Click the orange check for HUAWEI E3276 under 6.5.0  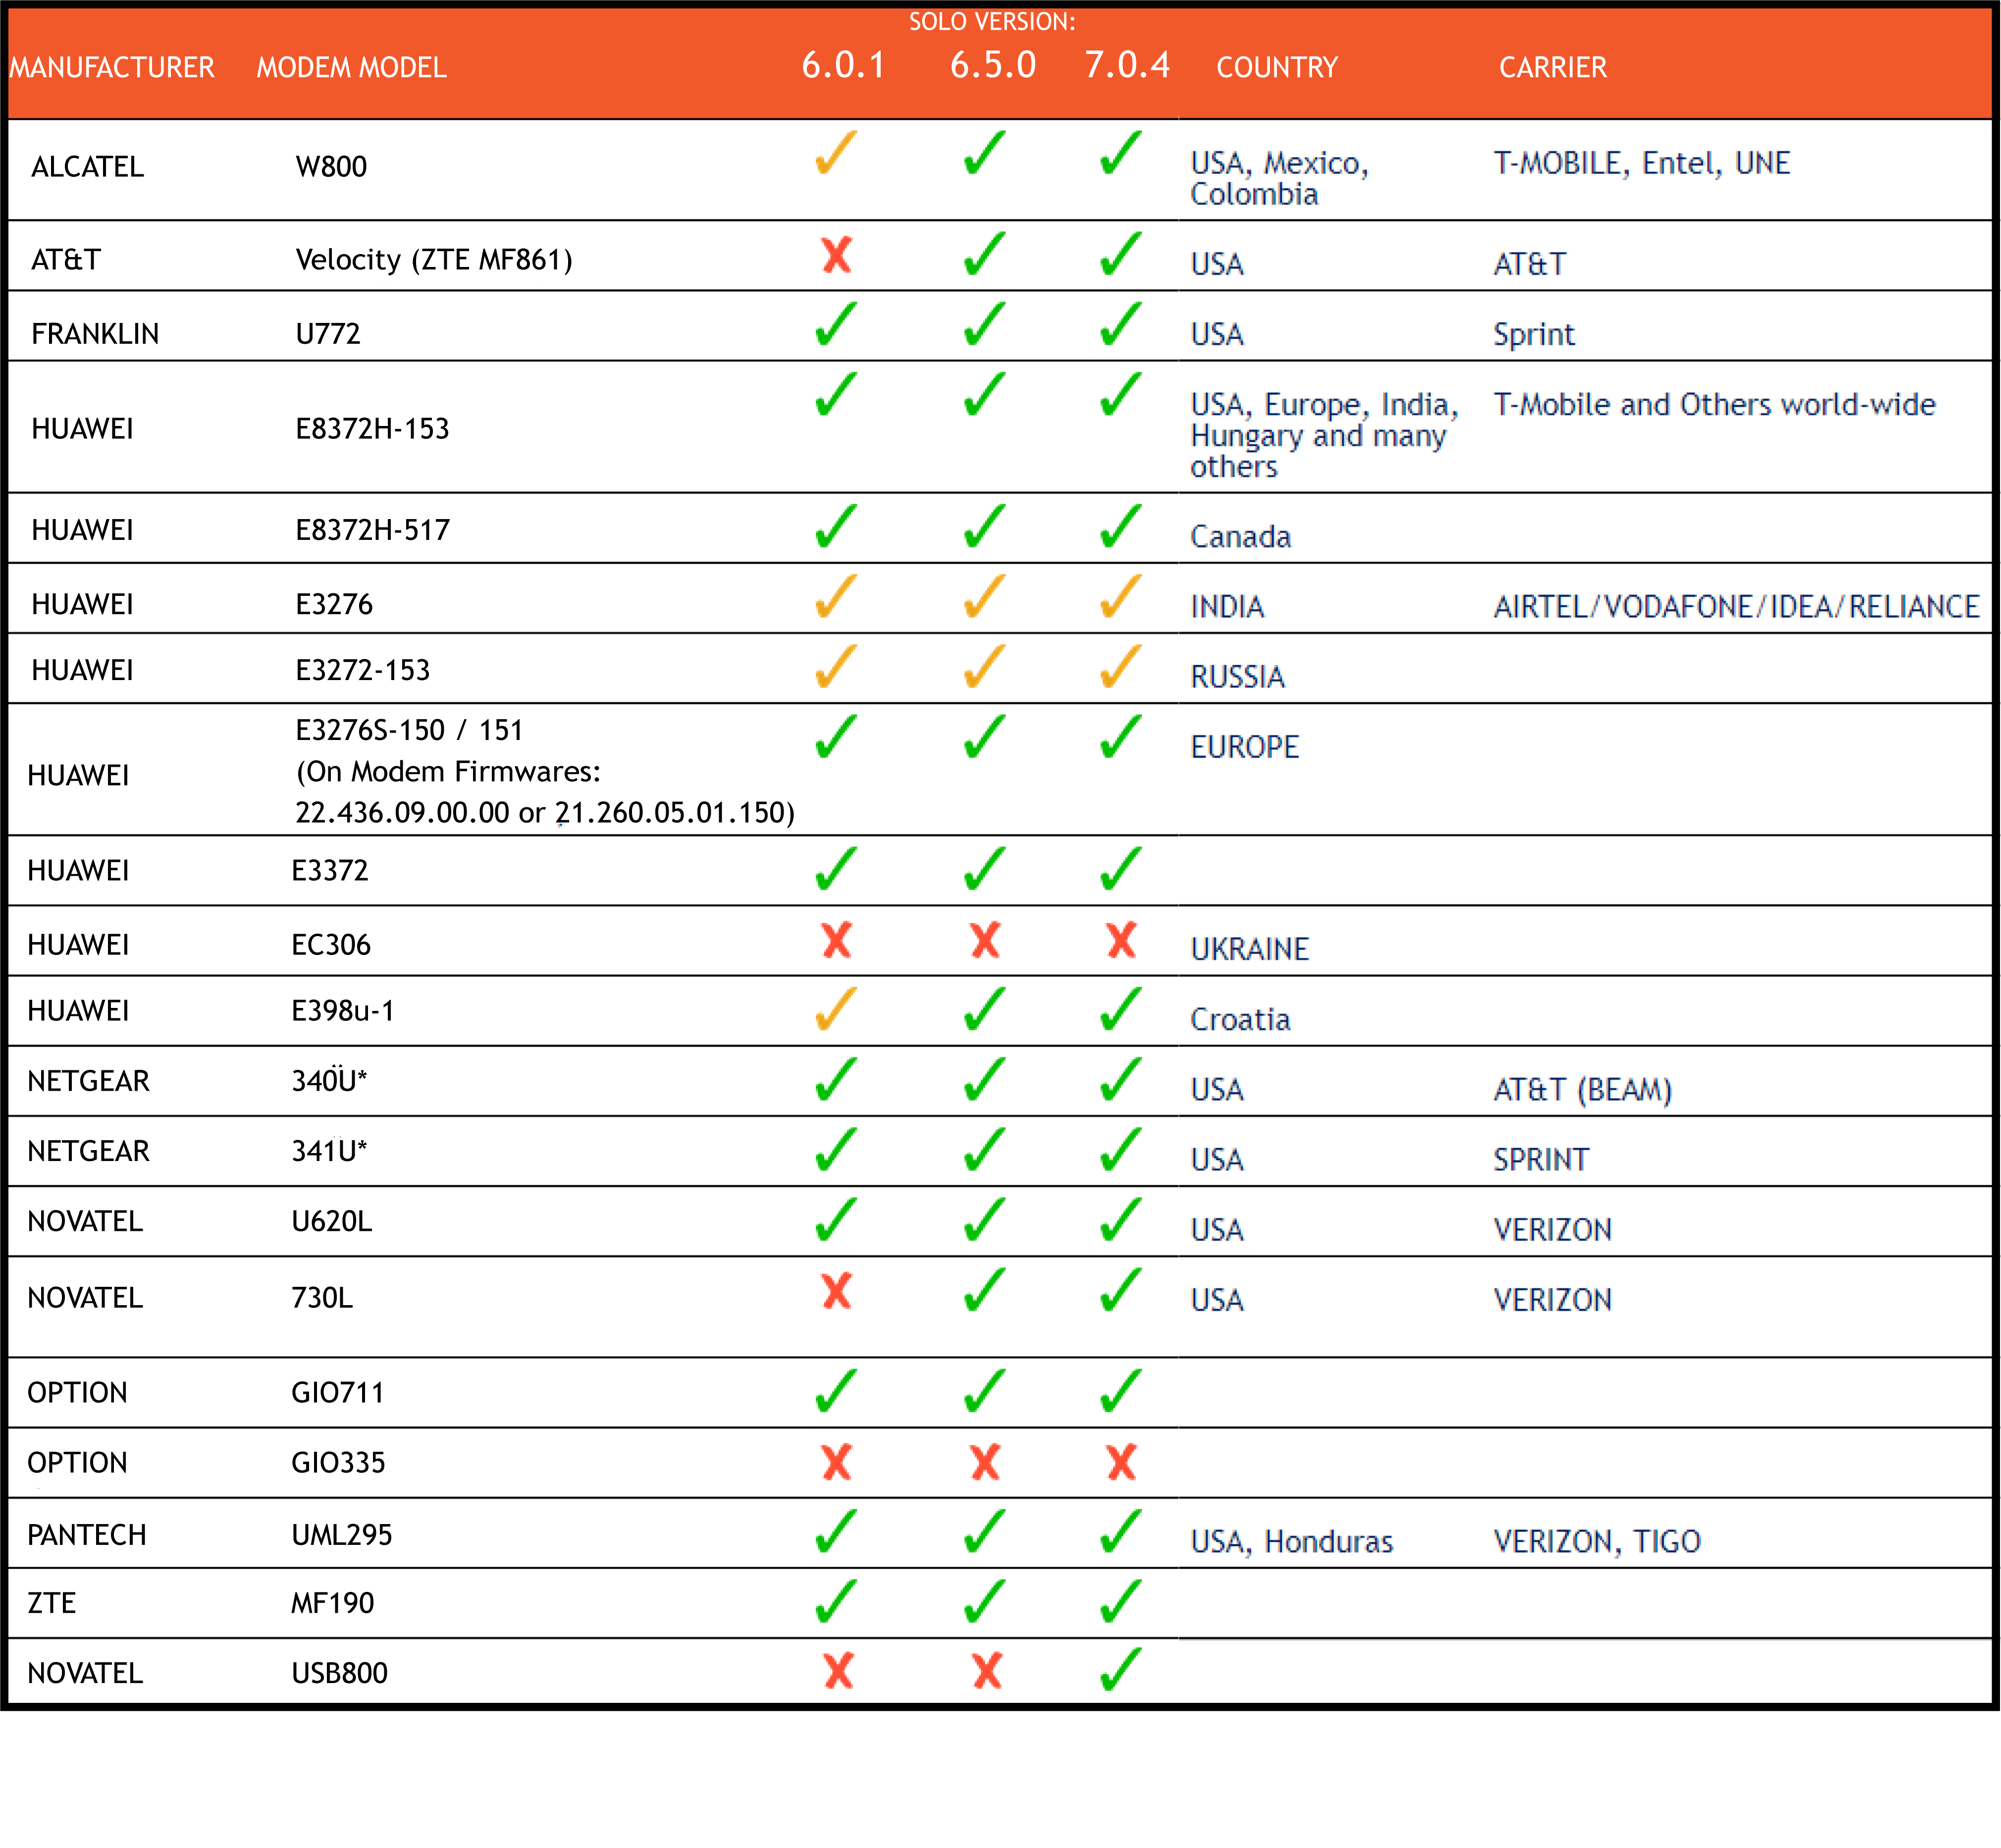984,596
